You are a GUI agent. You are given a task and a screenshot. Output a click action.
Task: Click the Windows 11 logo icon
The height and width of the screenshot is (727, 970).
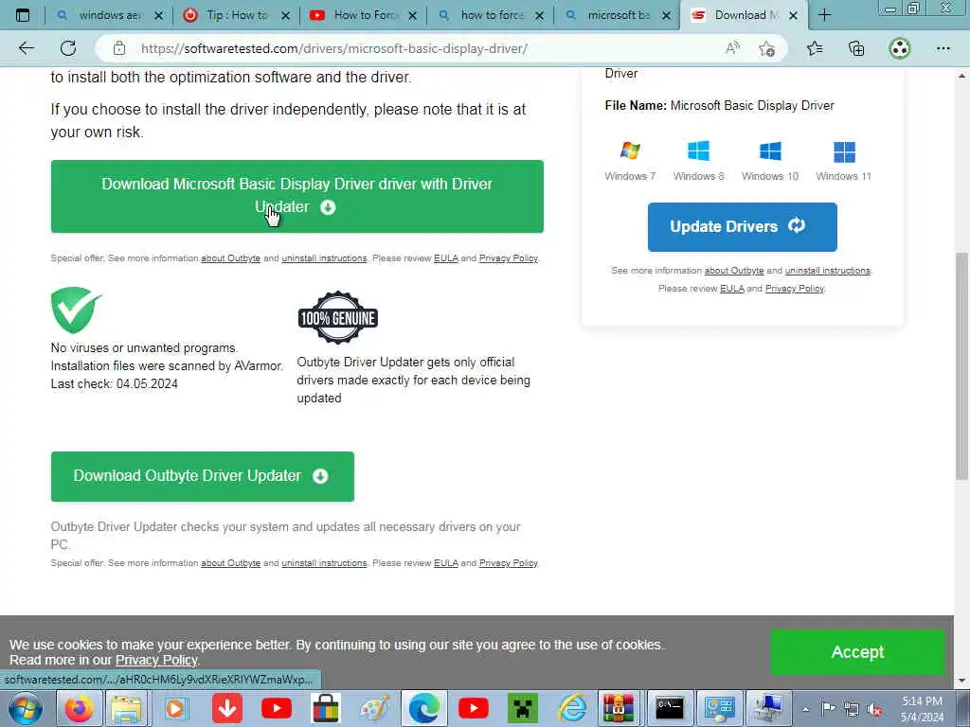844,151
